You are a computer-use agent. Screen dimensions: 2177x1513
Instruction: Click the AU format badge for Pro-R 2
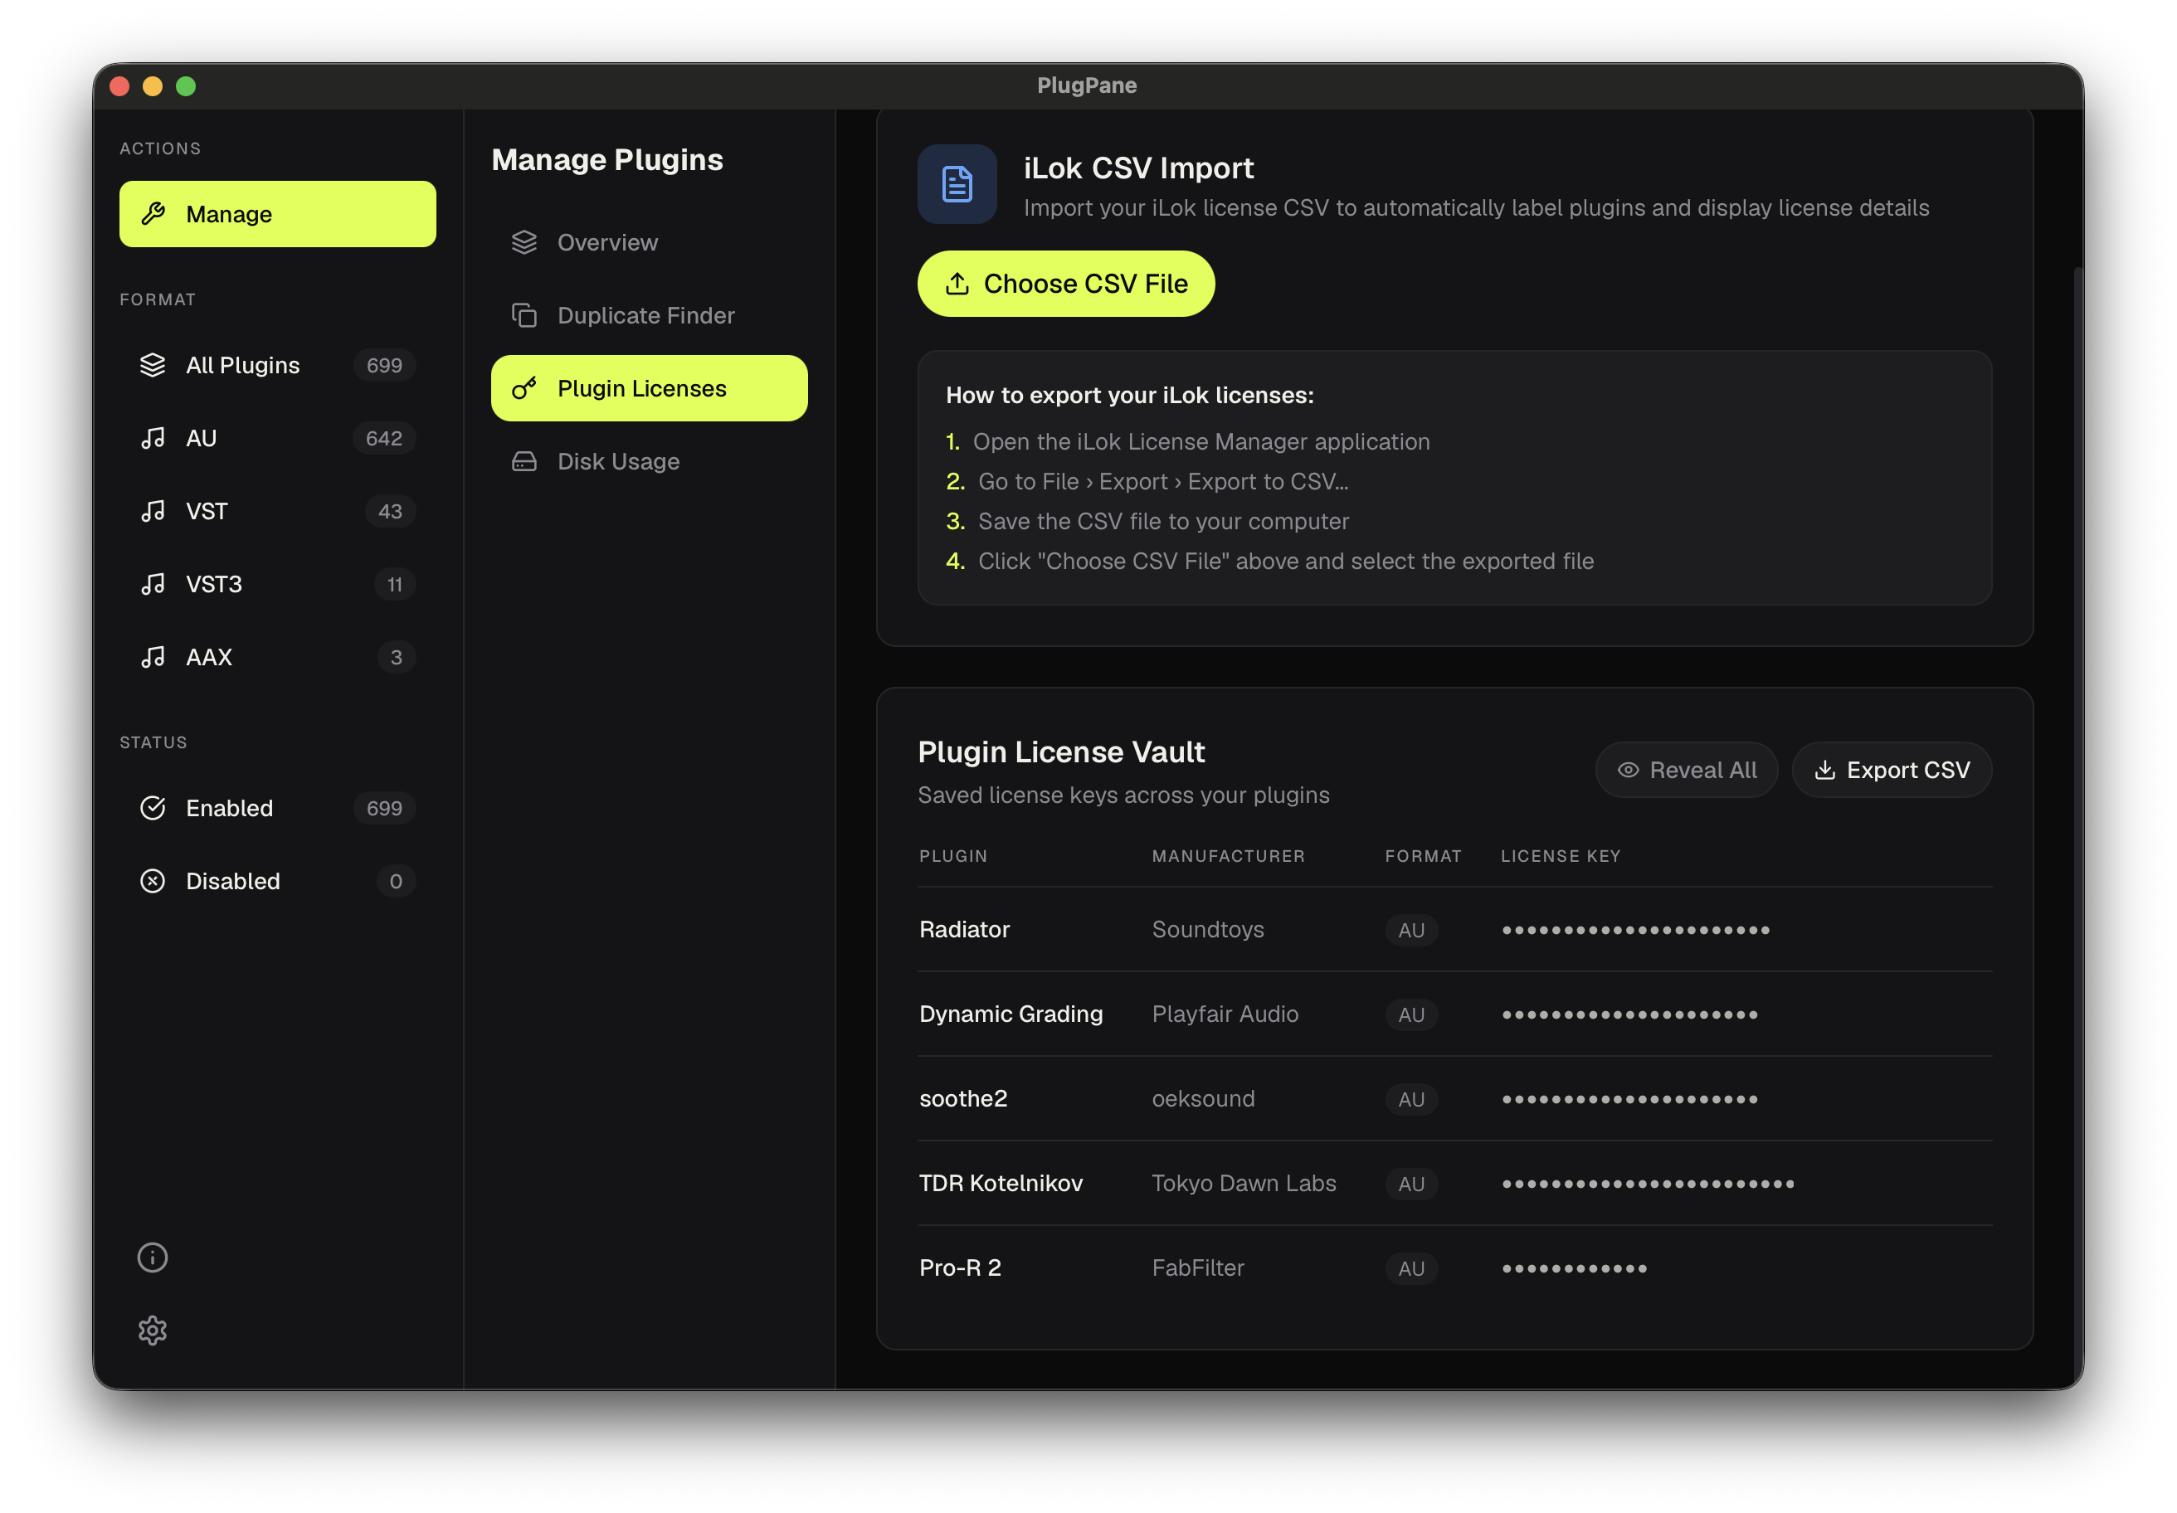1411,1267
